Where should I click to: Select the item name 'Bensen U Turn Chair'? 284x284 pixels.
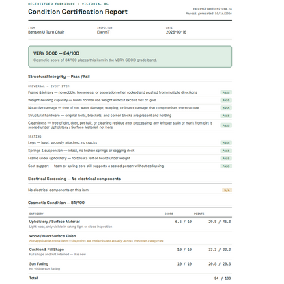[x=46, y=32]
